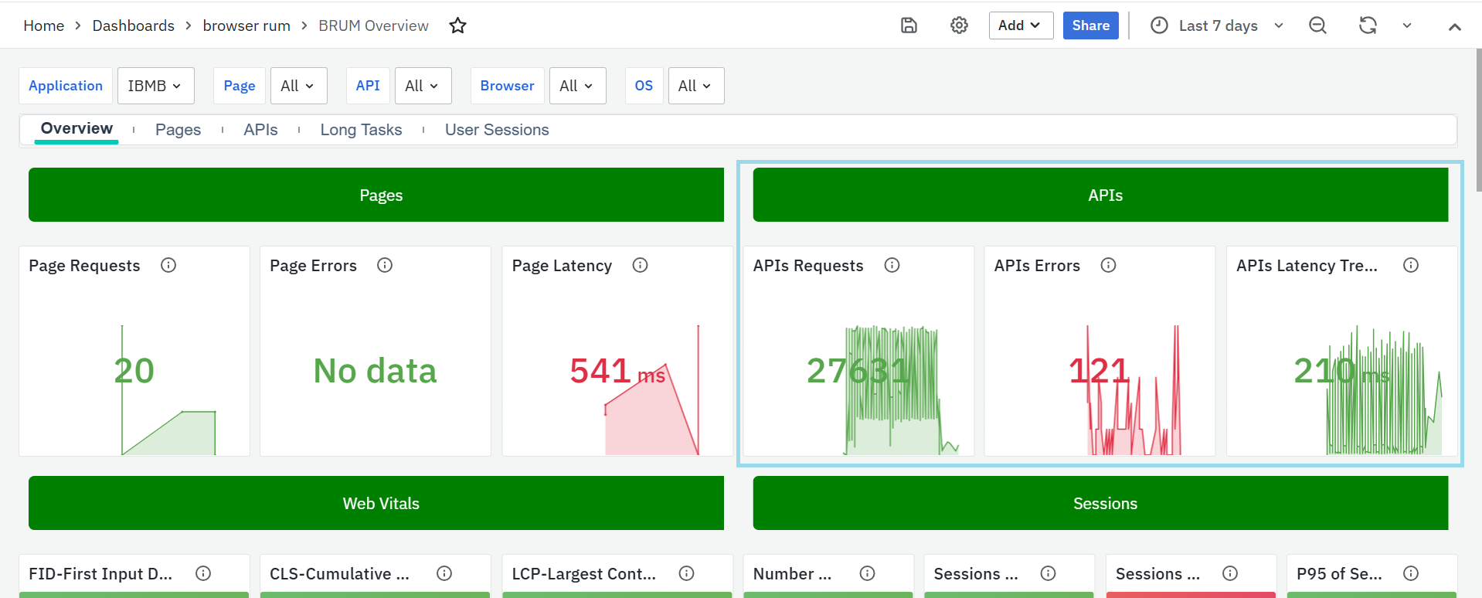Open the Browser filter All dropdown
The image size is (1482, 598).
click(x=576, y=86)
